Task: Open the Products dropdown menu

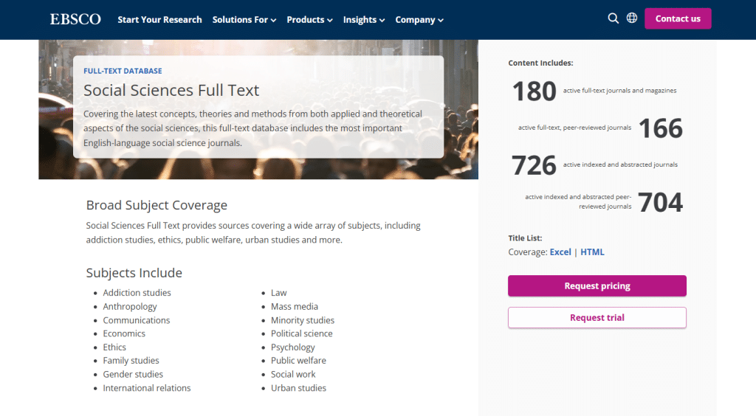Action: 309,20
